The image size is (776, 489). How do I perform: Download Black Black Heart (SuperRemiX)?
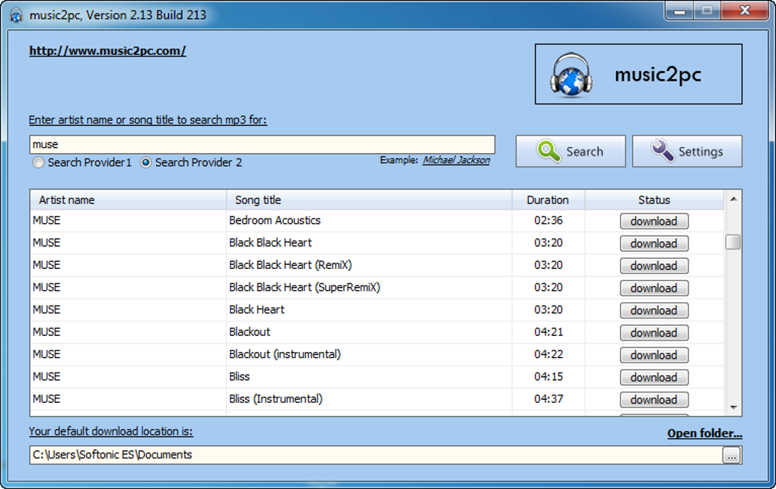[654, 288]
